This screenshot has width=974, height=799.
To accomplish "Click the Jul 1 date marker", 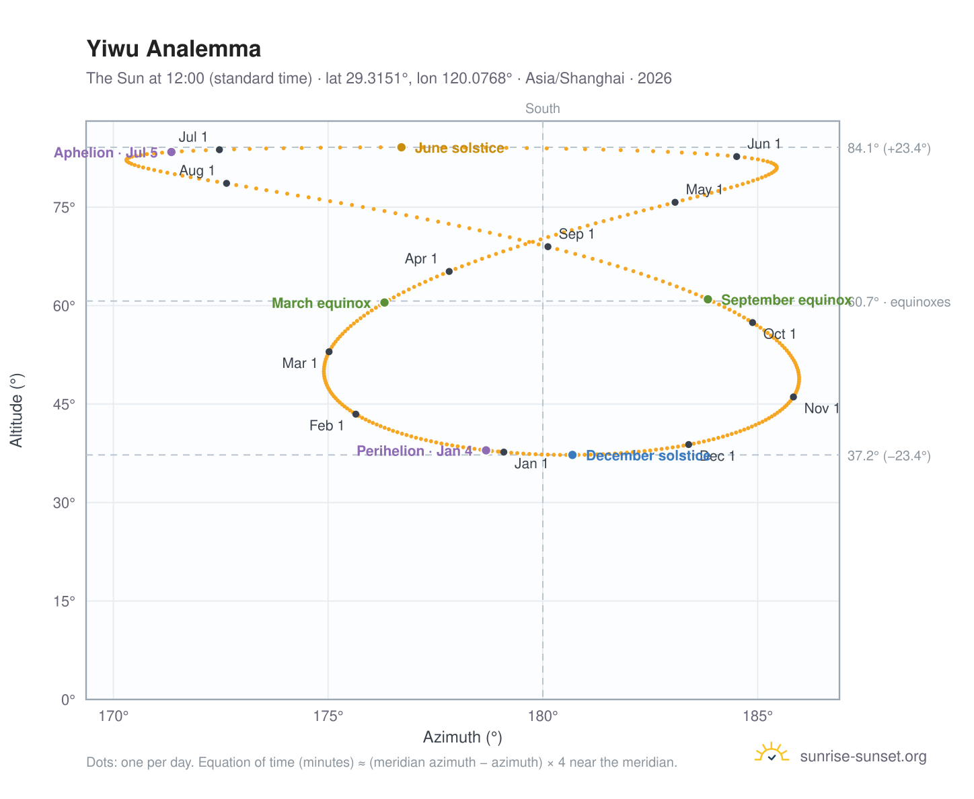I will pos(219,149).
